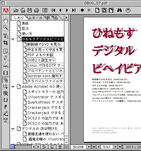Image resolution: width=141 pixels, height=151 pixels.
Task: Open the zoom percentage dropdown
Action: pyautogui.click(x=89, y=147)
